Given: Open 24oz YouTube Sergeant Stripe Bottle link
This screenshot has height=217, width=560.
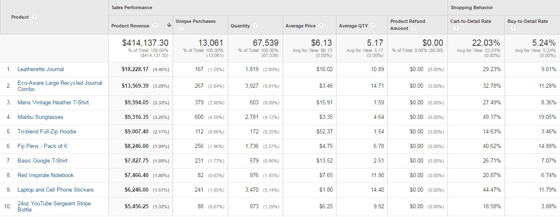Looking at the screenshot, I should click(x=54, y=207).
